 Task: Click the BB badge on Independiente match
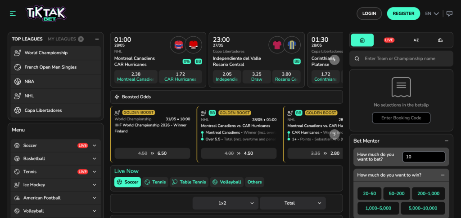pos(297,61)
